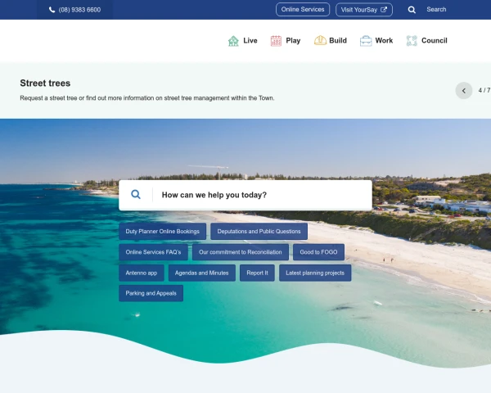Open the Visit YourSay external link
The width and height of the screenshot is (491, 393).
[x=364, y=10]
